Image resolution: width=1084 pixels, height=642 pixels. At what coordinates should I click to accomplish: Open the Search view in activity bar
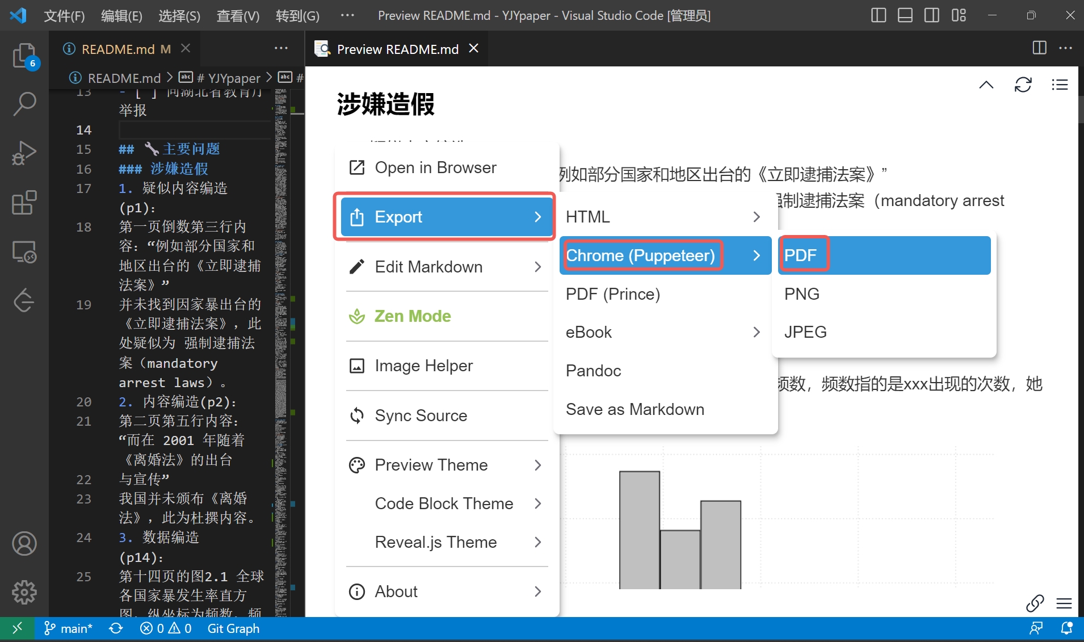(x=24, y=104)
